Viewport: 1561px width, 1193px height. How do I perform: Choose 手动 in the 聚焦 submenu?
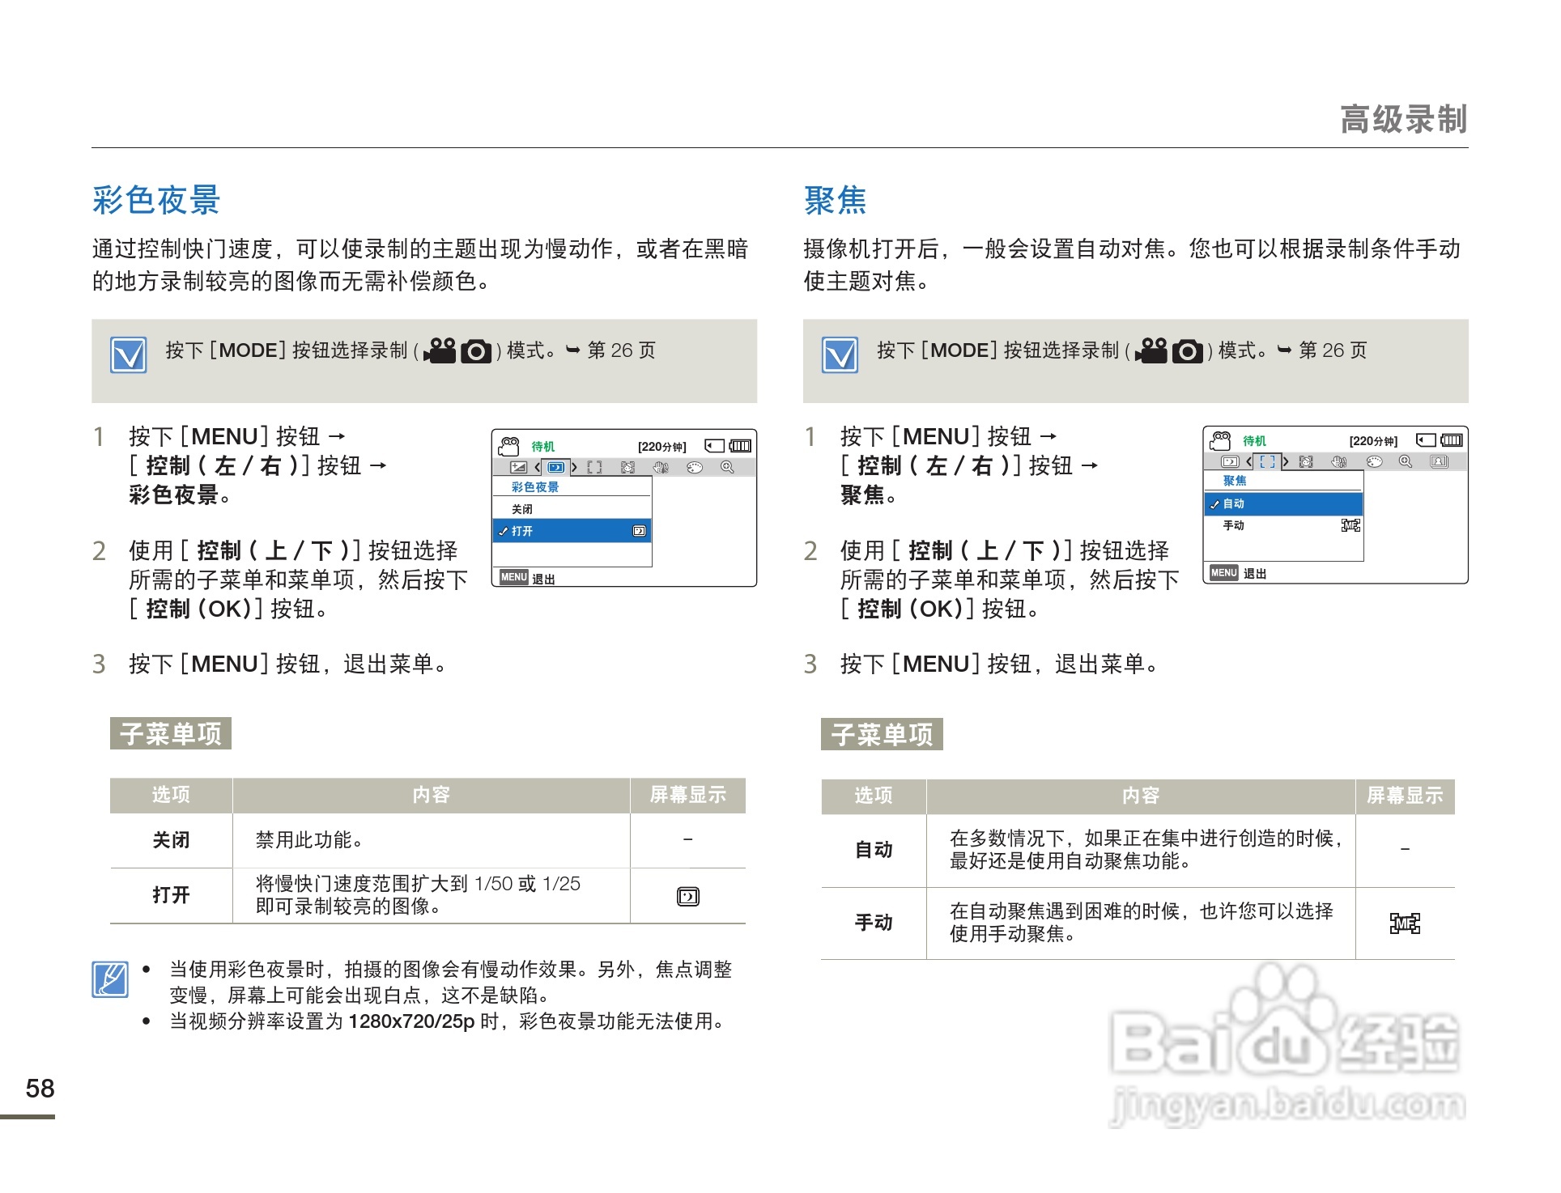click(x=1234, y=525)
